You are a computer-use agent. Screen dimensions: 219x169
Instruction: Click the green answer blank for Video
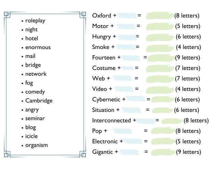(x=159, y=89)
